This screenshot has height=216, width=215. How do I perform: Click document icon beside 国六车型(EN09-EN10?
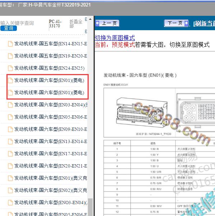tap(10, 129)
